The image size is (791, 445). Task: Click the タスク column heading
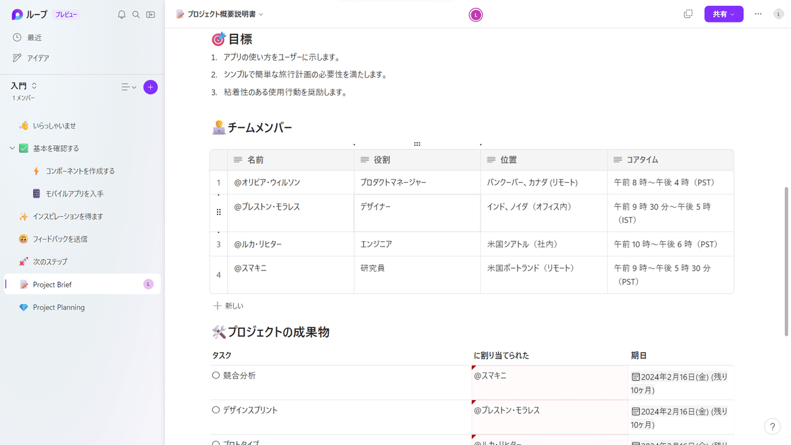[221, 355]
